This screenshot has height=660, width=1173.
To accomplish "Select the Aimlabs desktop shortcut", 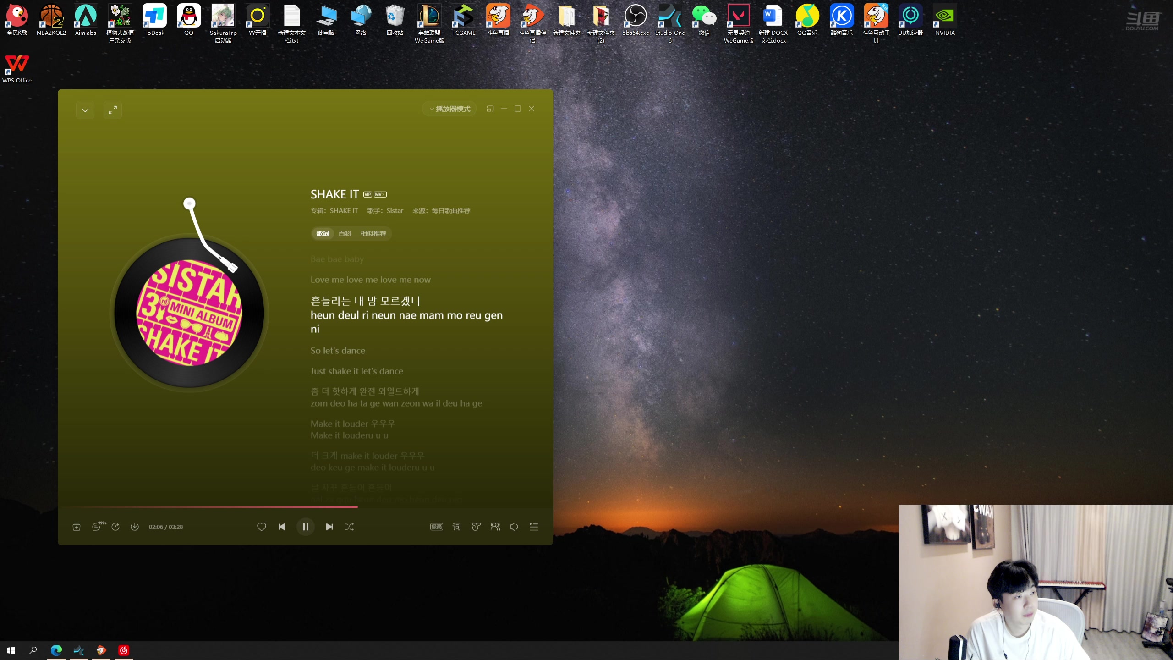I will [x=86, y=19].
